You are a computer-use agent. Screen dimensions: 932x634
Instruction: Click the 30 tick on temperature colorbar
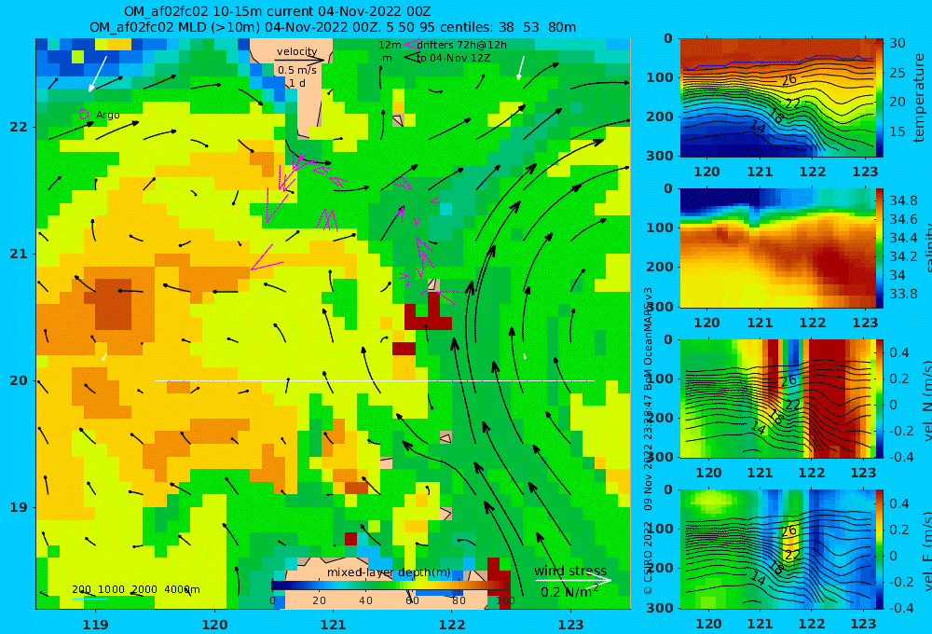(897, 43)
